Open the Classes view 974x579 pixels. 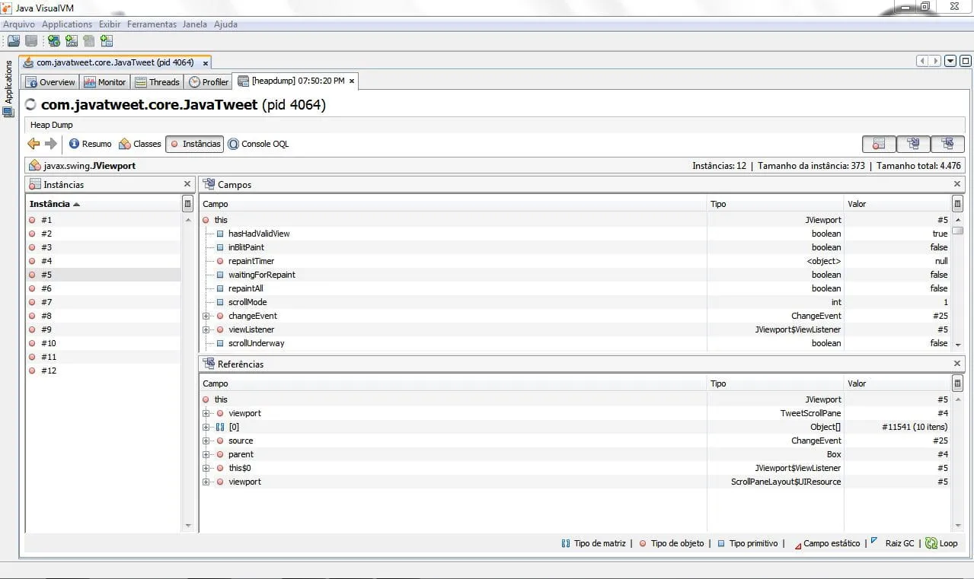(140, 144)
